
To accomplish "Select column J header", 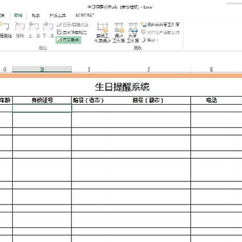I will point(149,69).
